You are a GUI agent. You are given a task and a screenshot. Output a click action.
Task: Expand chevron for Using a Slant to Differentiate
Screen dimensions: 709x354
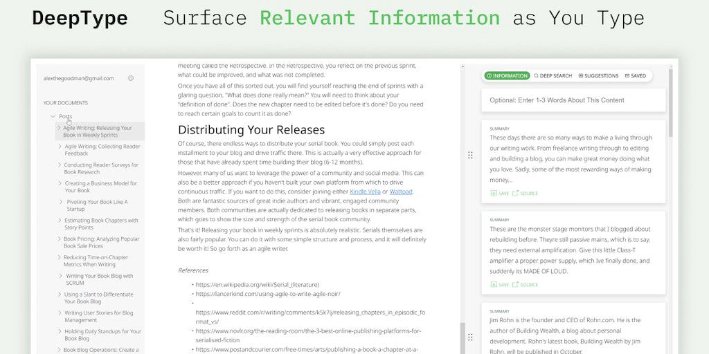click(60, 295)
